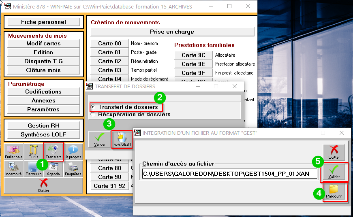Viewport: 353px width, 217px height.
Task: Click the fich. GEST icon button
Action: [x=122, y=139]
